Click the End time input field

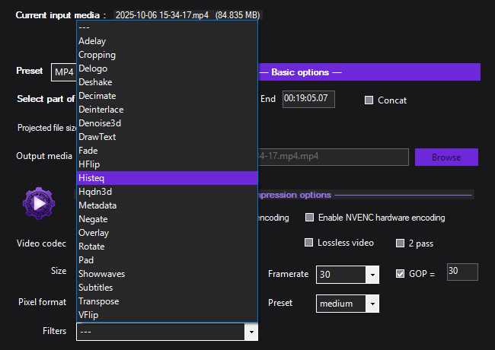[308, 99]
